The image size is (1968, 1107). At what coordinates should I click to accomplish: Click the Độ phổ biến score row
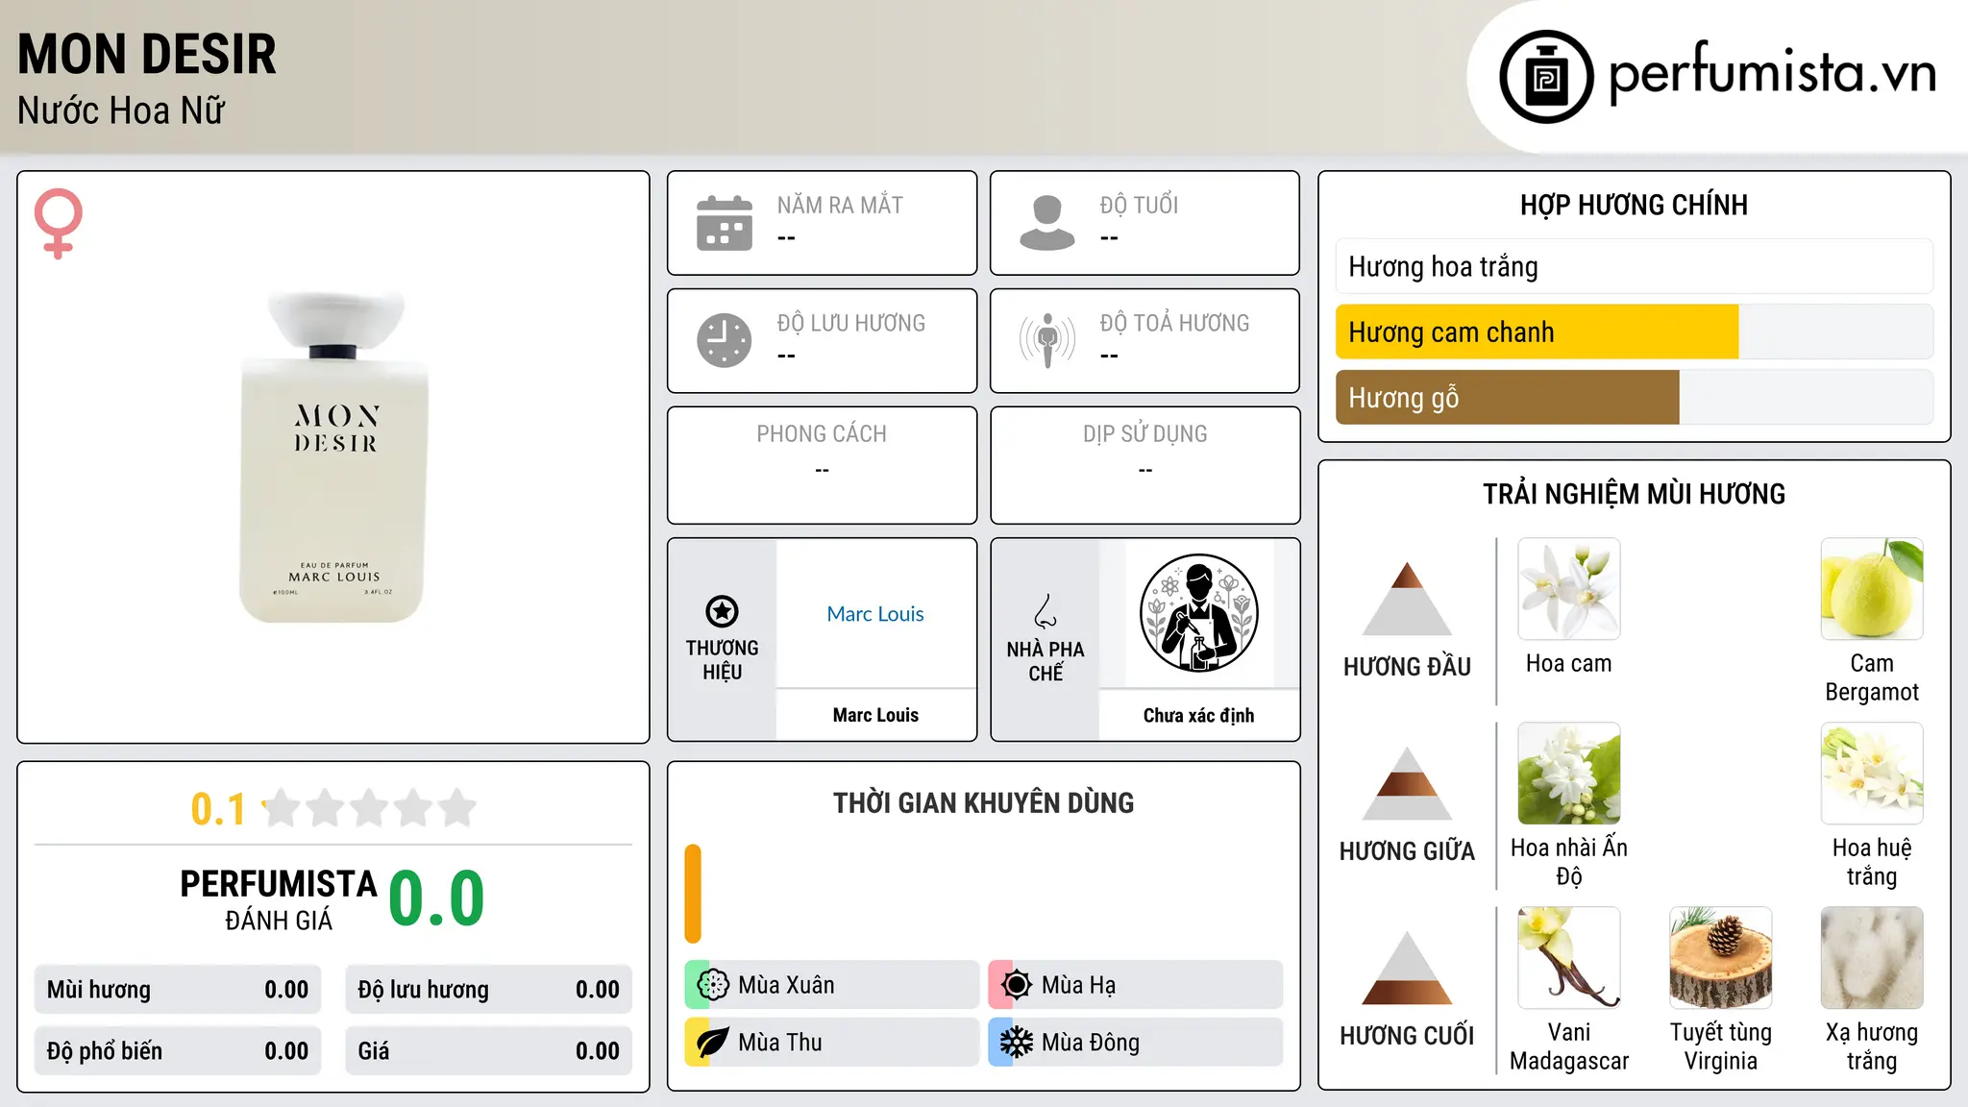[x=178, y=1051]
